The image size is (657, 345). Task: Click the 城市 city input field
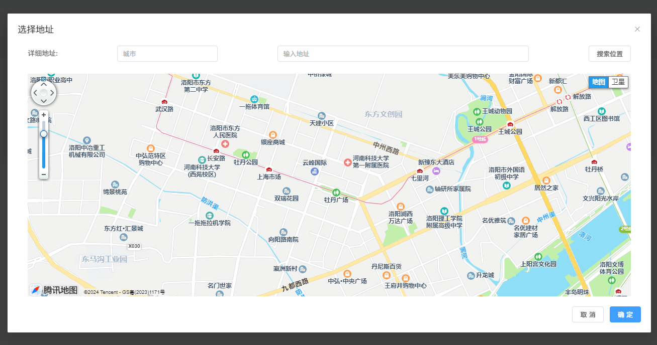pos(167,54)
